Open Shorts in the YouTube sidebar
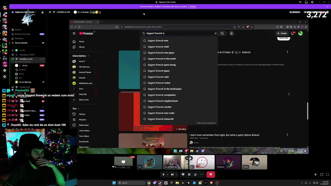 click(x=85, y=47)
